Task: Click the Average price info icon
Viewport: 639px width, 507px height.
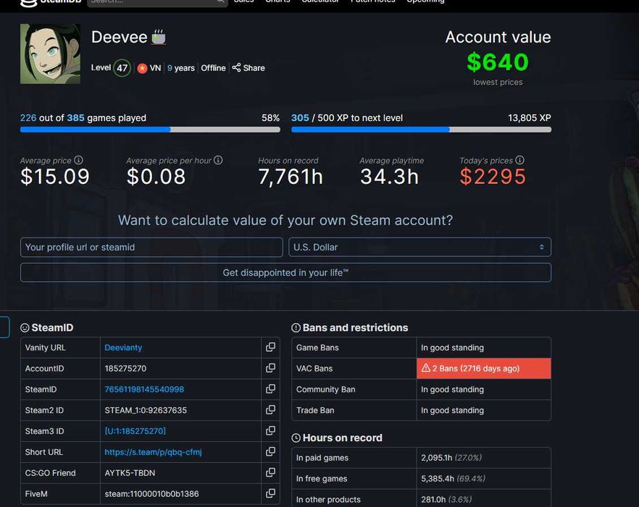Action: (79, 160)
